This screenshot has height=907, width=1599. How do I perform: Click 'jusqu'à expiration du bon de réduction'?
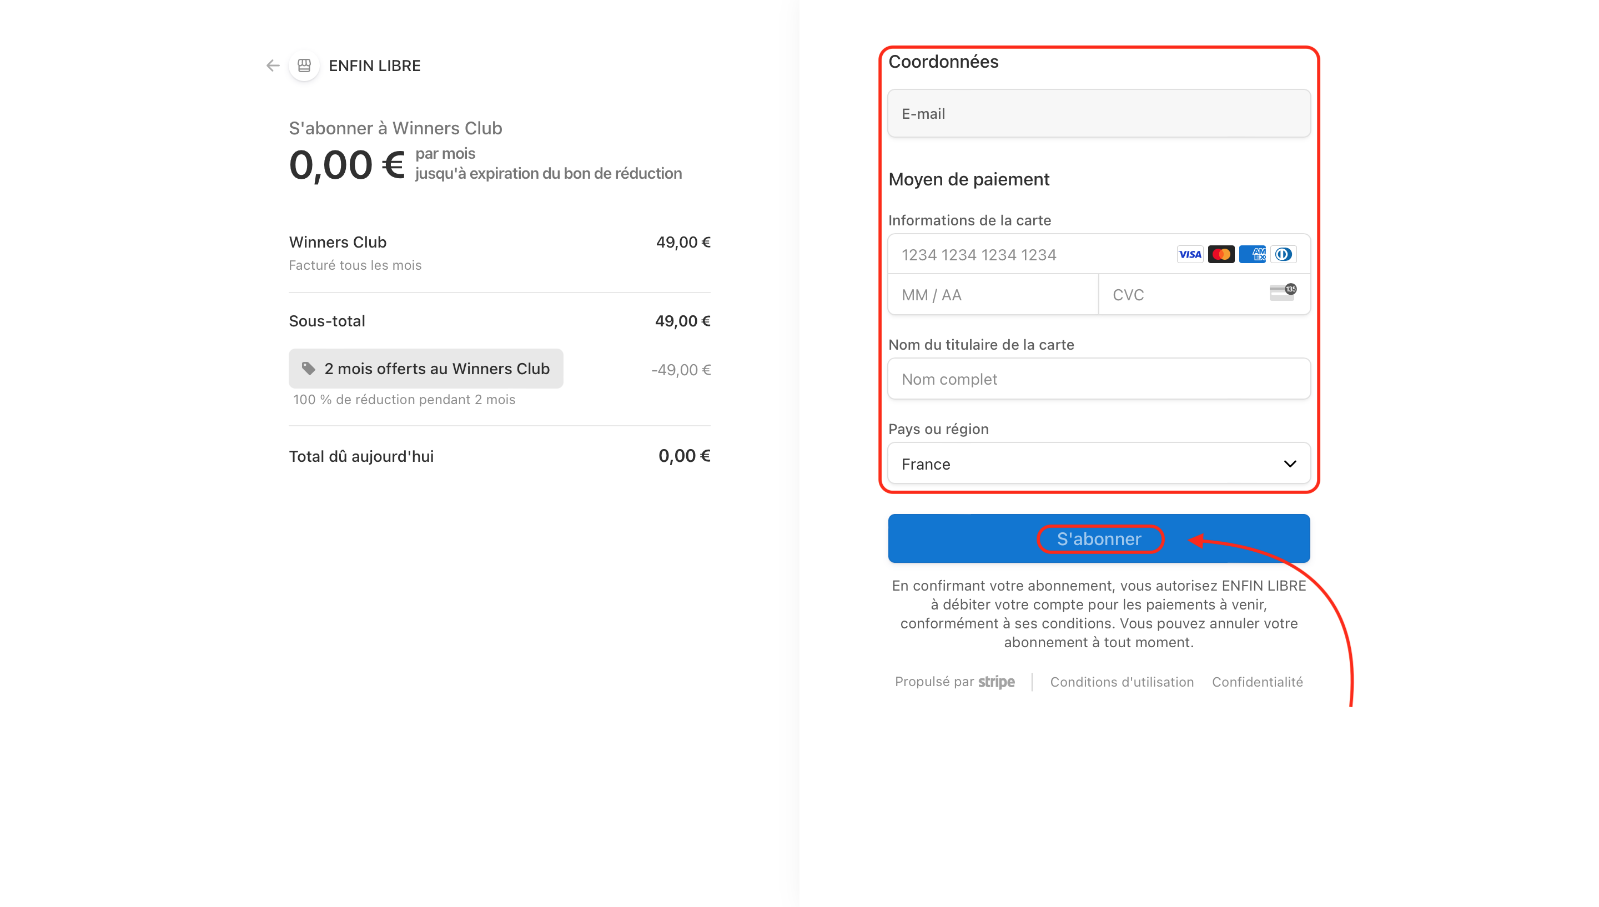548,173
